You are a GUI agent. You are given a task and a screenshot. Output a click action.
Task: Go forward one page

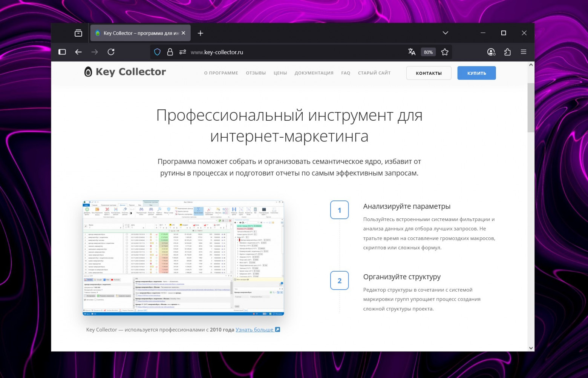[95, 52]
